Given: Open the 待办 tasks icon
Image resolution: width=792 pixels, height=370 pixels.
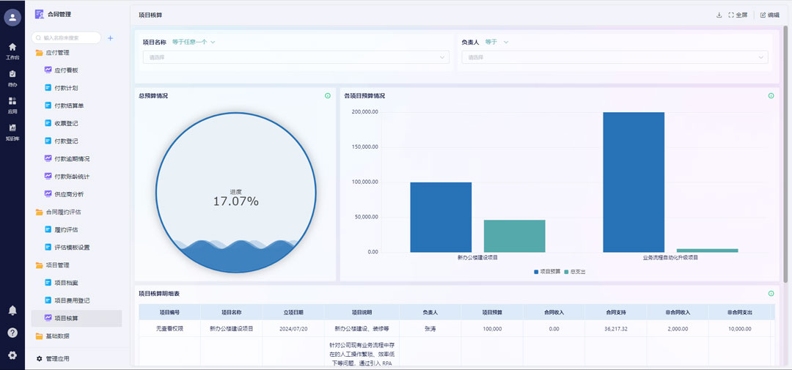Looking at the screenshot, I should (x=12, y=75).
